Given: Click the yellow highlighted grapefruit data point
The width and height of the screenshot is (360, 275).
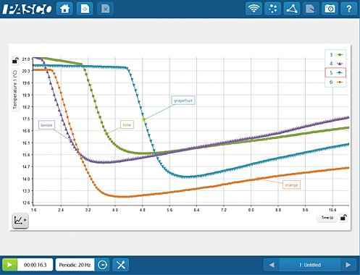Looking at the screenshot, I should tap(144, 119).
